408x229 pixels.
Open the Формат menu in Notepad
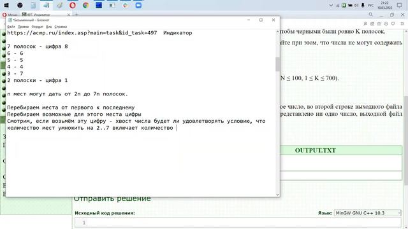click(37, 27)
